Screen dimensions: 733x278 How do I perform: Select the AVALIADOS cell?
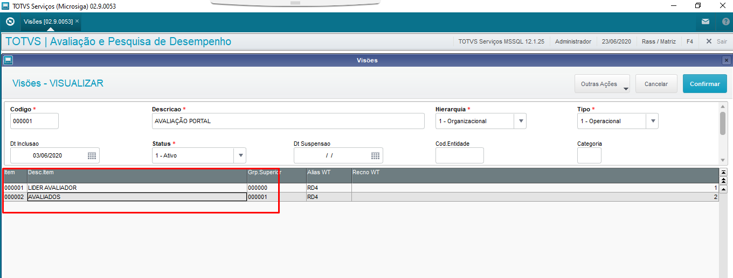click(x=136, y=197)
